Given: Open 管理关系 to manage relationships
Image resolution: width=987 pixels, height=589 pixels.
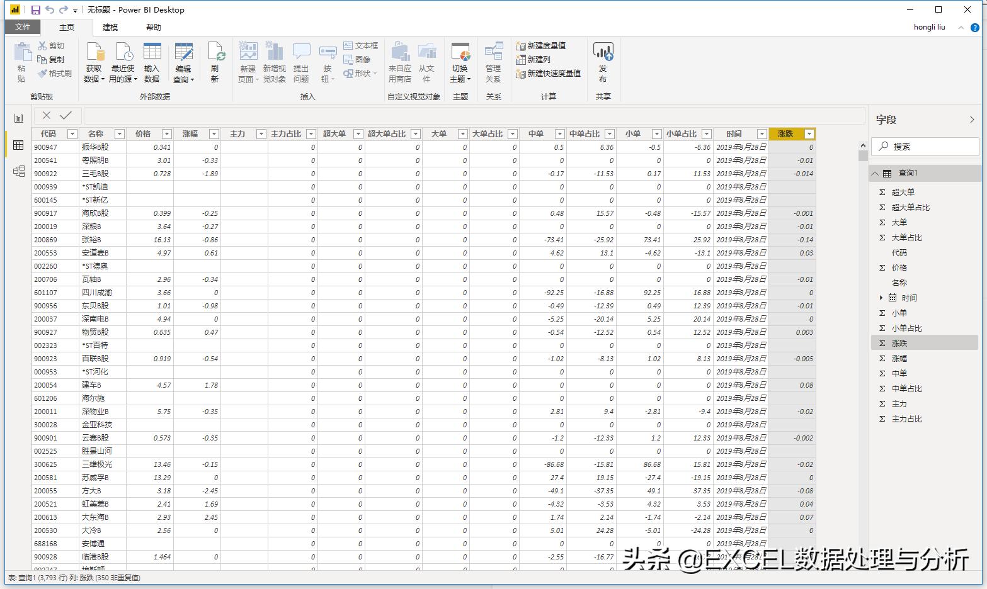Looking at the screenshot, I should point(494,61).
